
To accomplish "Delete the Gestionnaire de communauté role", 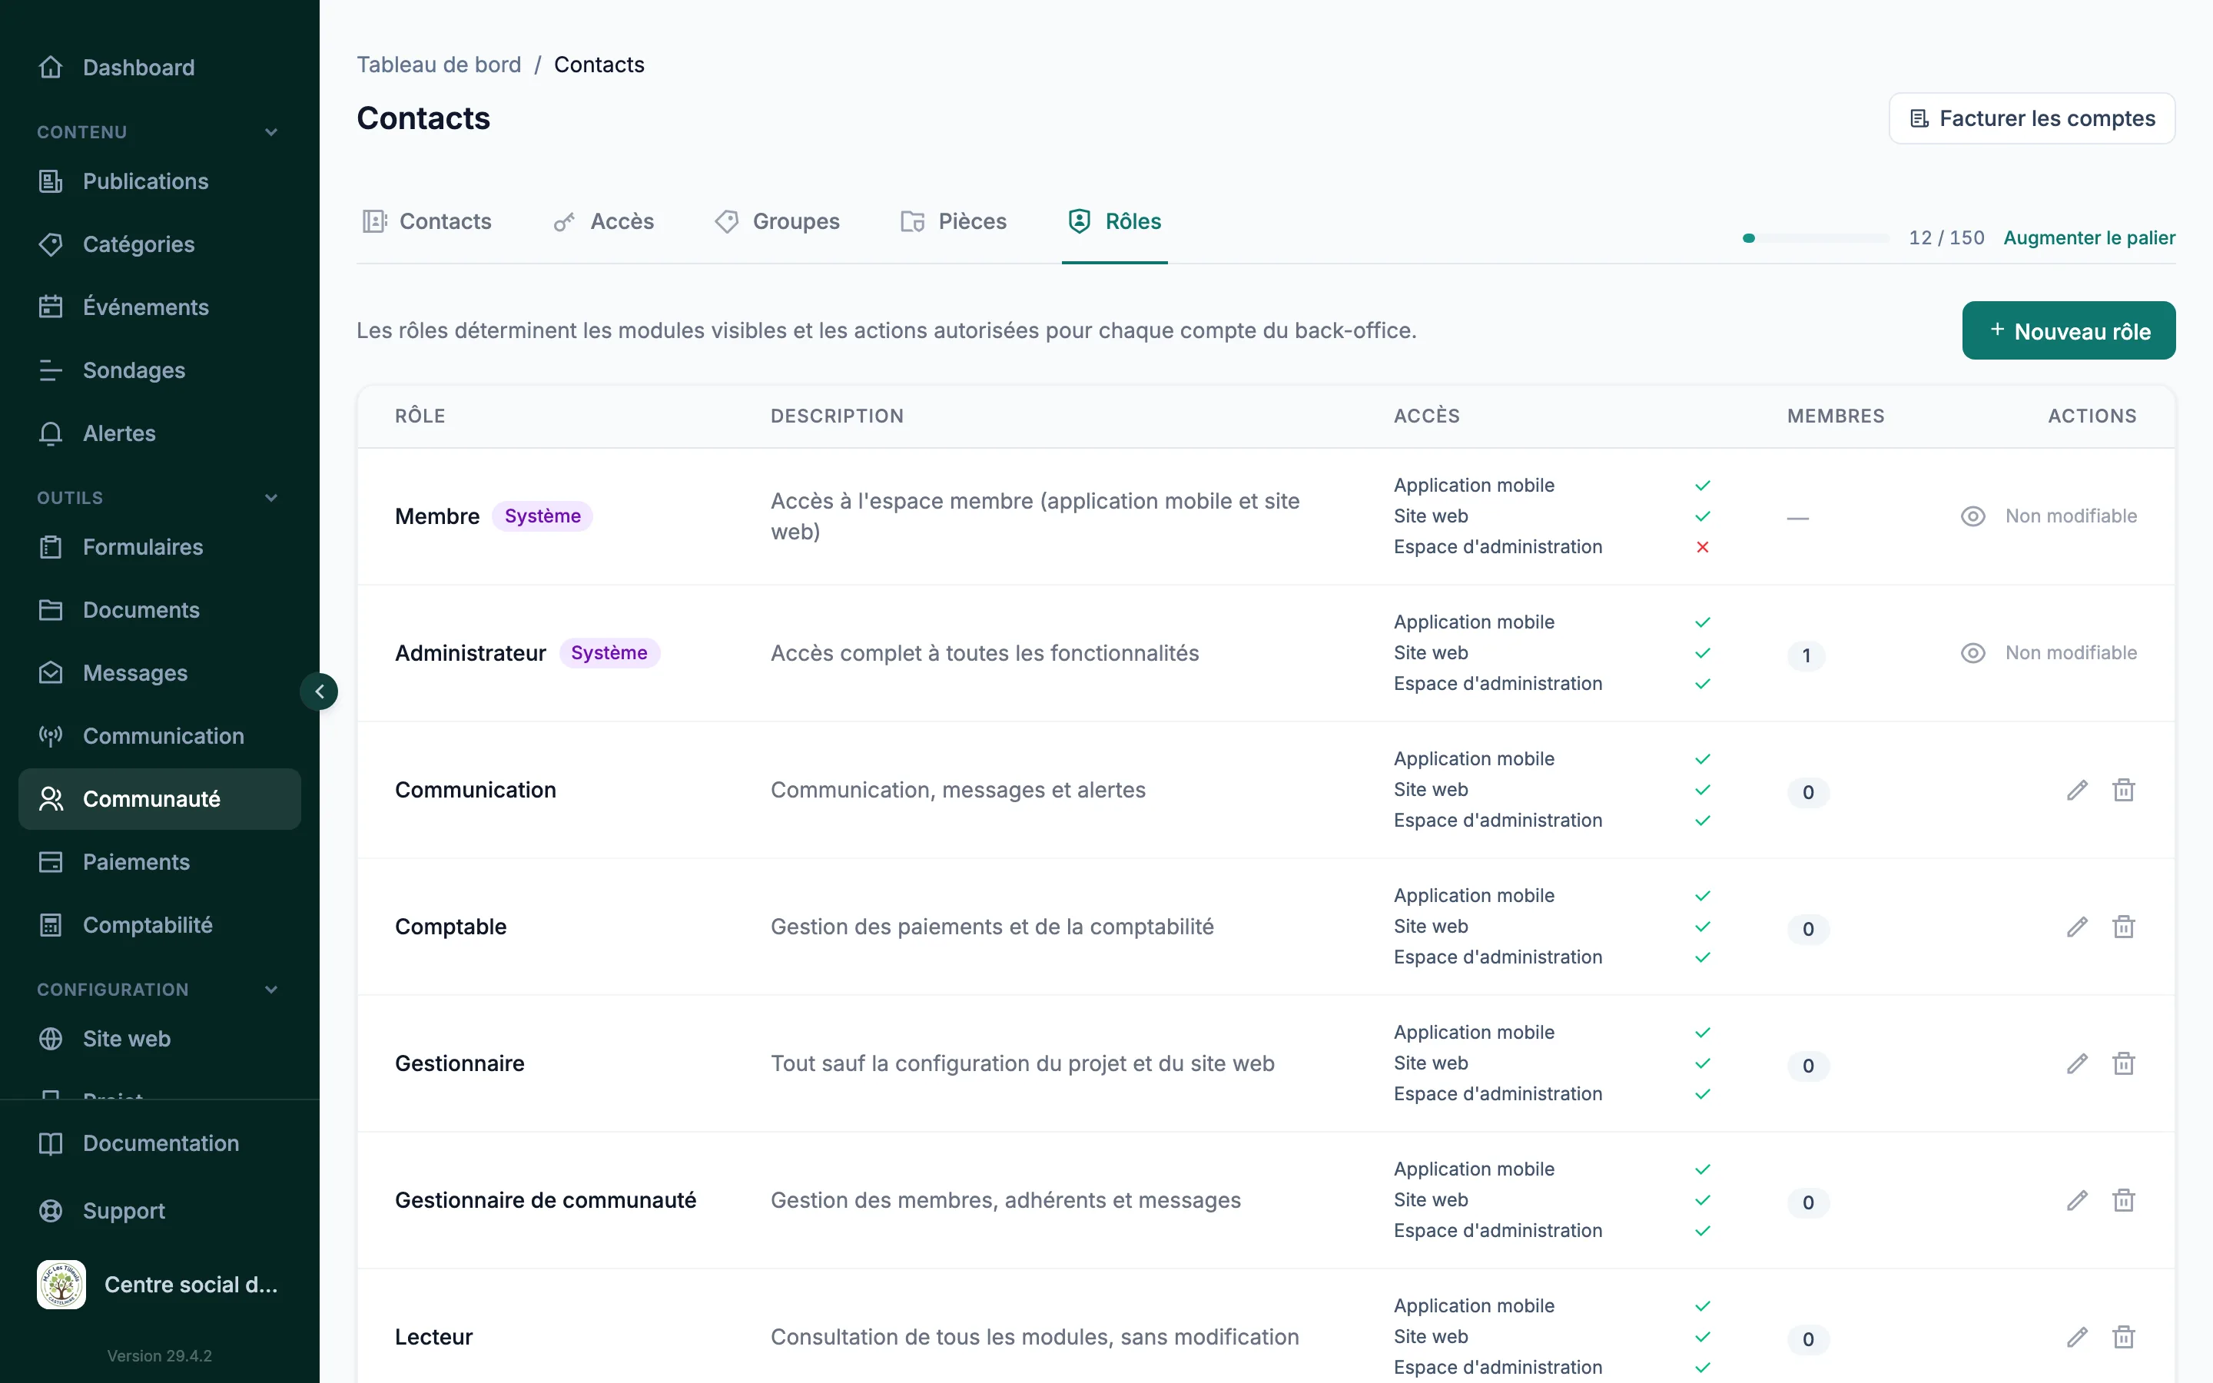I will [2123, 1200].
